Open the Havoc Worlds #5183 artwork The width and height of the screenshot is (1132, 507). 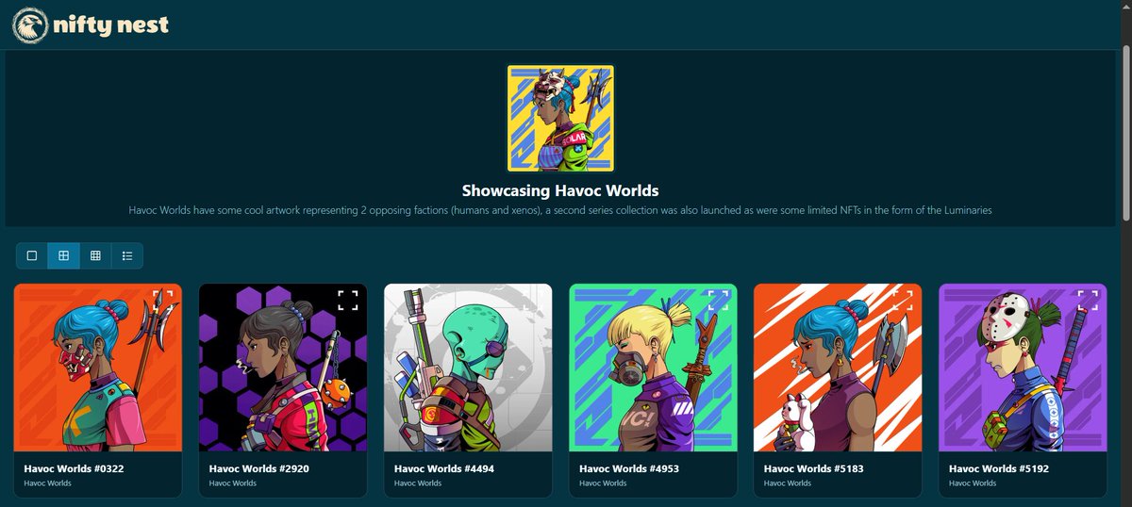click(838, 368)
